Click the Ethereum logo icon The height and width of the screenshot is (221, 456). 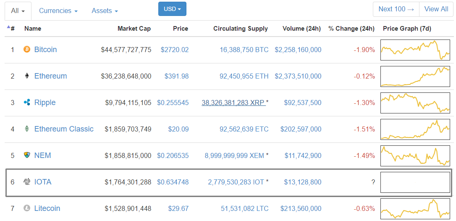[x=27, y=76]
